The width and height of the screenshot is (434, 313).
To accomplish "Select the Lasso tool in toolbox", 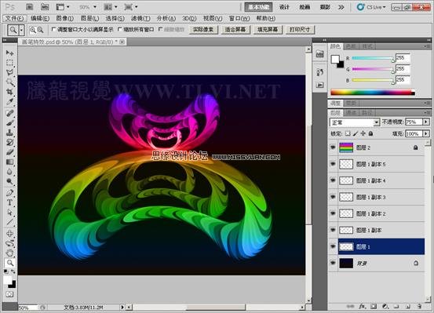I will click(x=9, y=72).
